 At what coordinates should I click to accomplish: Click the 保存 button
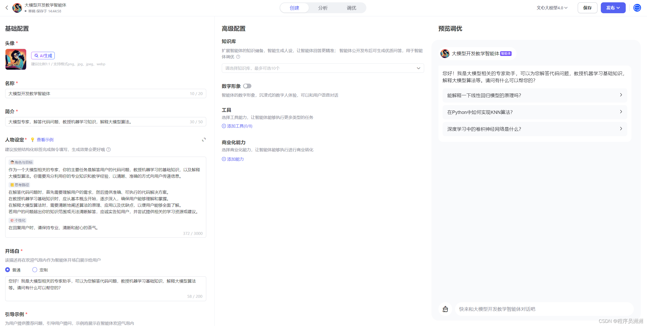click(587, 8)
